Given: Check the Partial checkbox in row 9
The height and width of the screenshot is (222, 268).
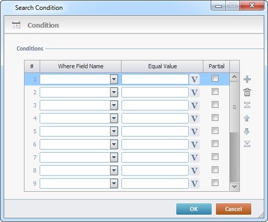Looking at the screenshot, I should 215,183.
